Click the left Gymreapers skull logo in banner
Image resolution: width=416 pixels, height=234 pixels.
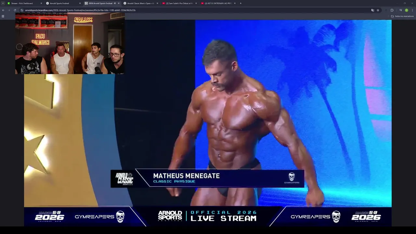120,217
